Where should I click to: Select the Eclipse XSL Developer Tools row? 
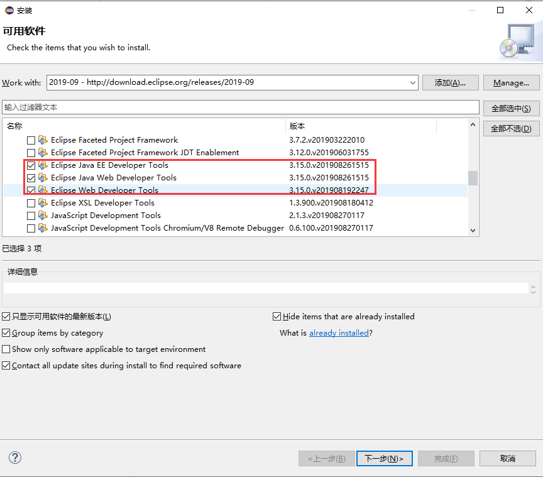click(x=236, y=203)
